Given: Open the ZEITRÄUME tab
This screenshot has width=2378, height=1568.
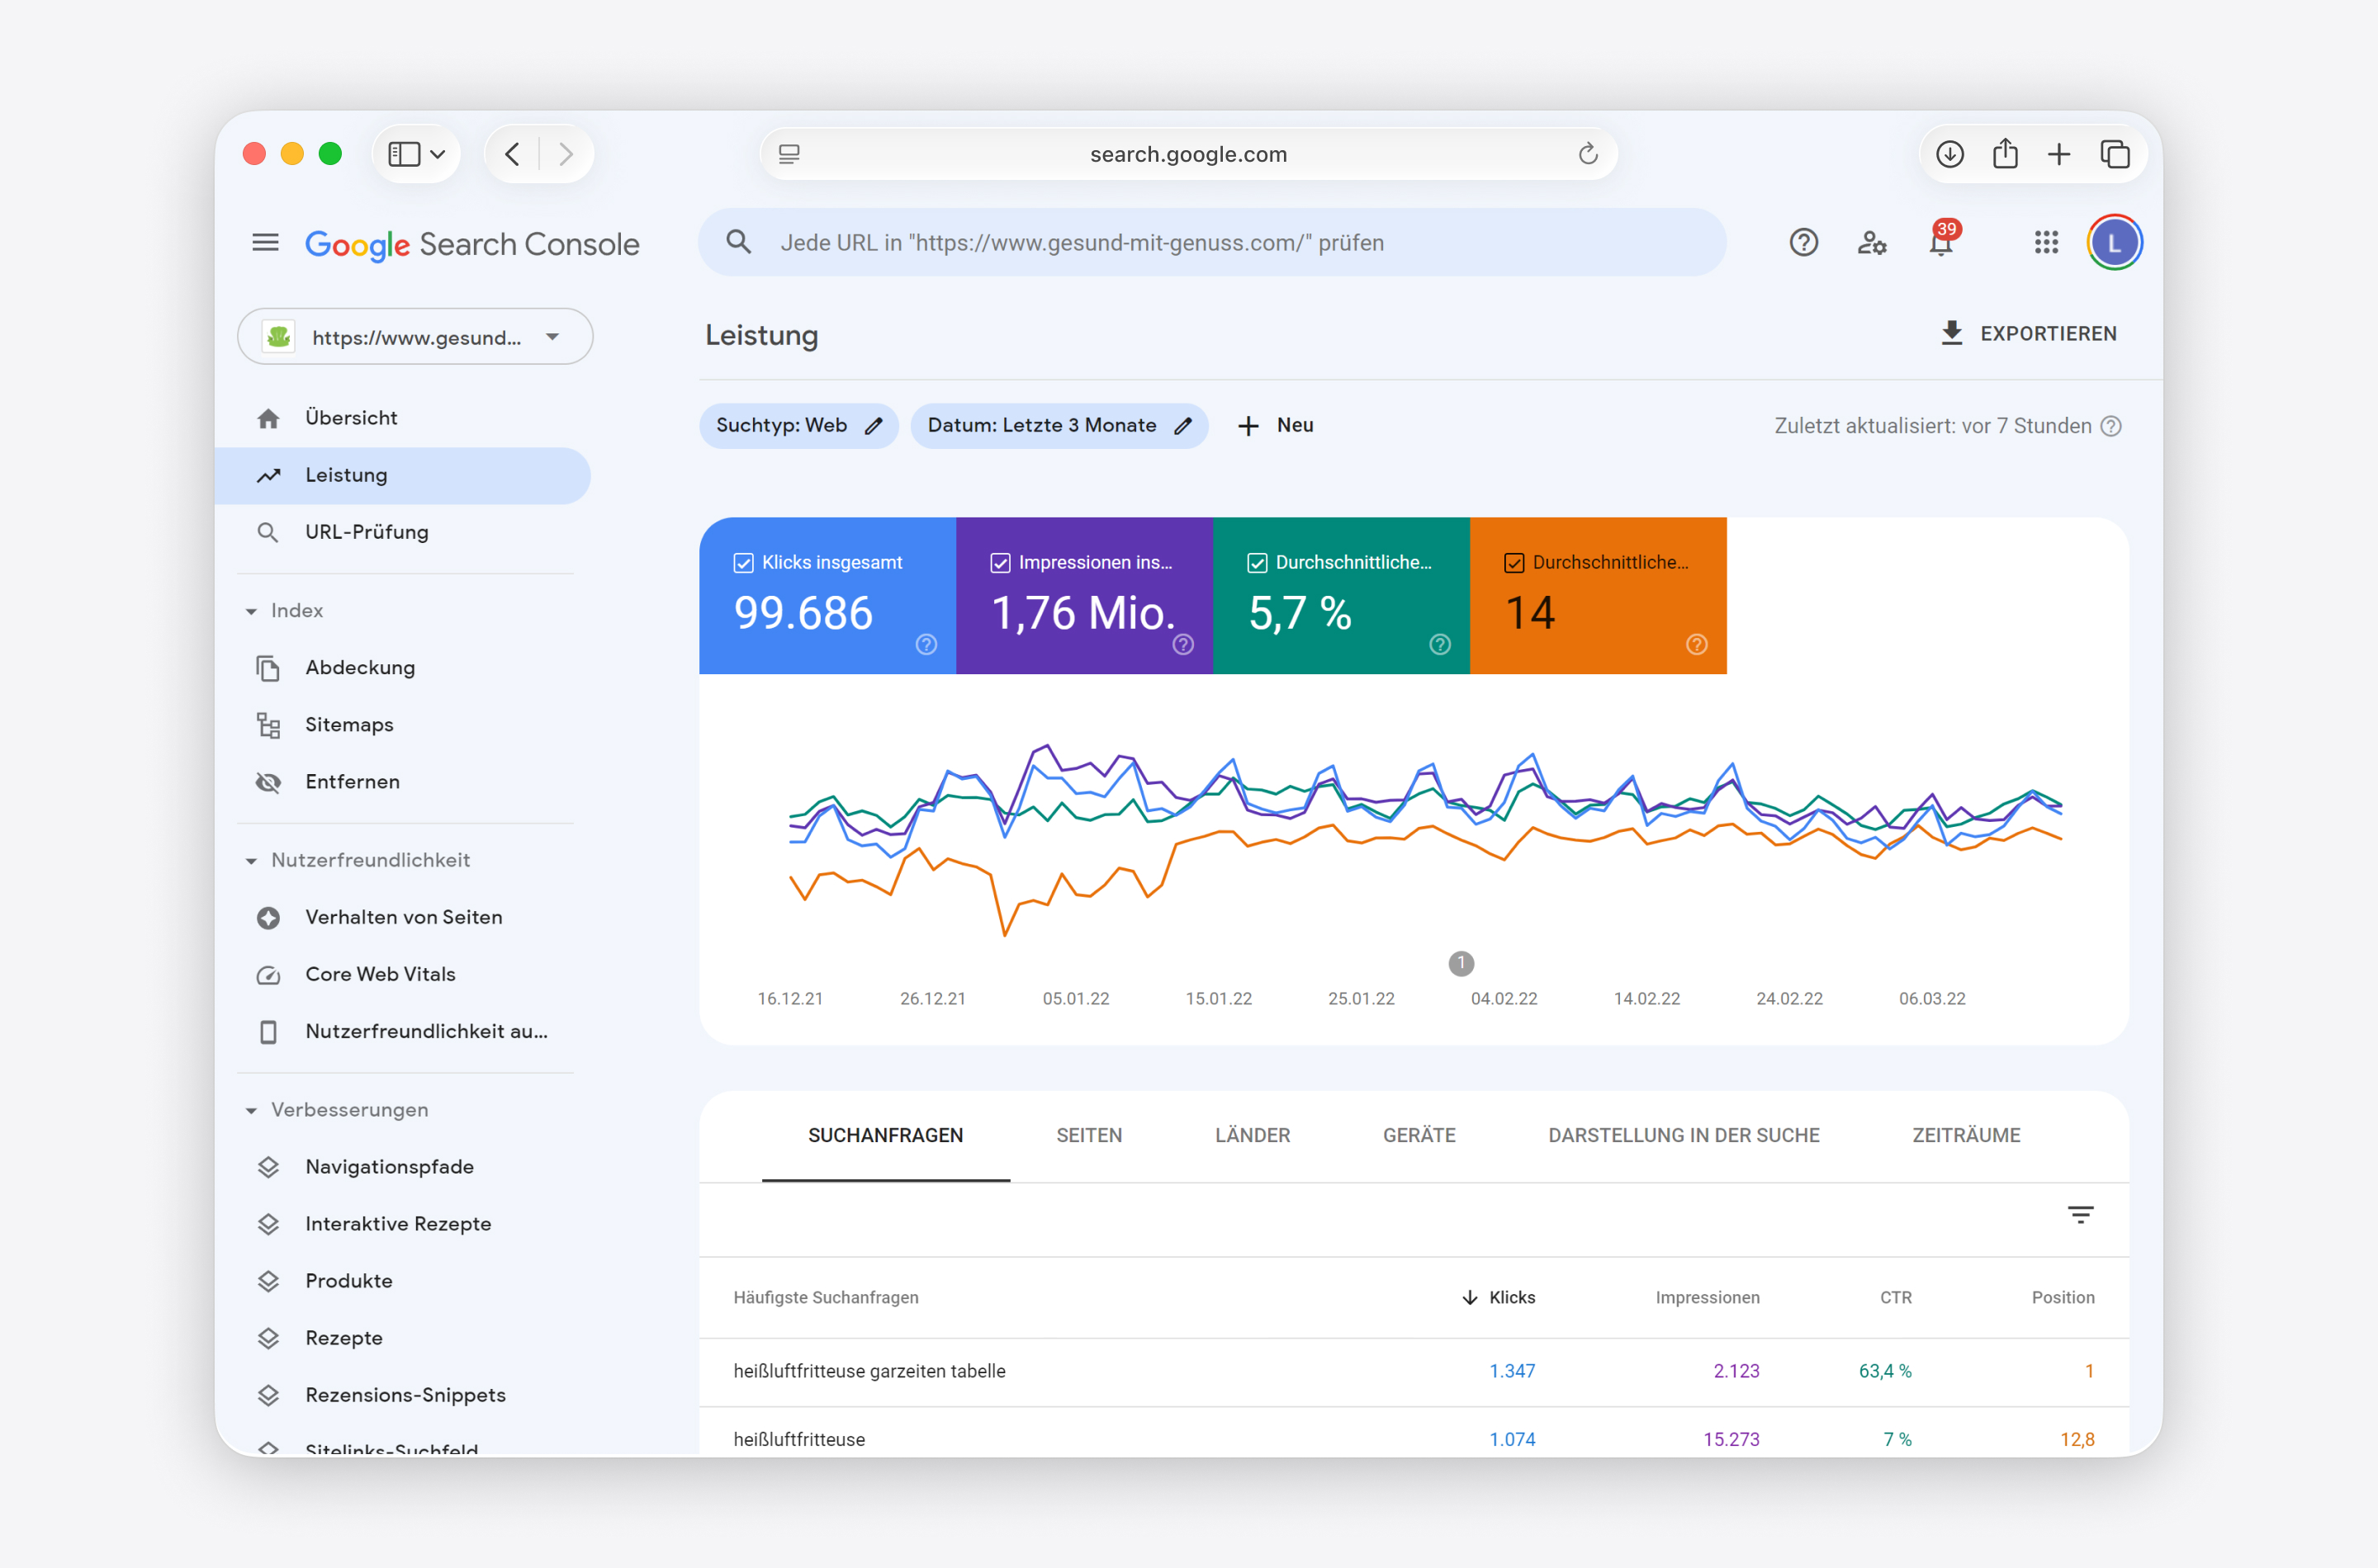Looking at the screenshot, I should tap(1966, 1136).
